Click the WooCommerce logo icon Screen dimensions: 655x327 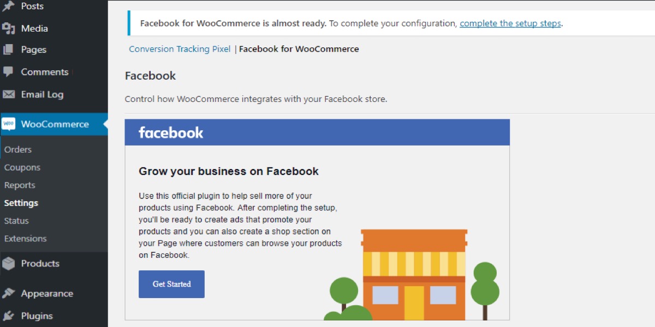[9, 124]
